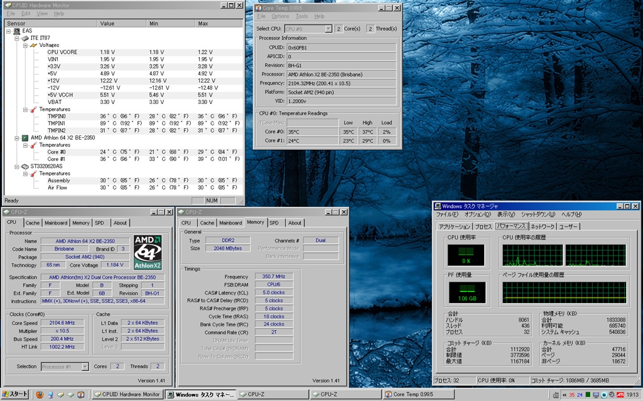Viewport: 643px width, 401px height.
Task: Open the Select CPU dropdown in Core Temp
Action: point(308,29)
